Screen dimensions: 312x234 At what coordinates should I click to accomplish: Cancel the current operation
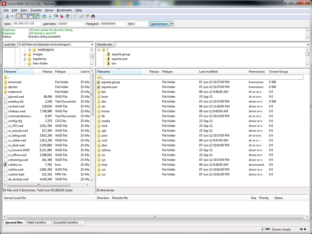[x=56, y=16]
